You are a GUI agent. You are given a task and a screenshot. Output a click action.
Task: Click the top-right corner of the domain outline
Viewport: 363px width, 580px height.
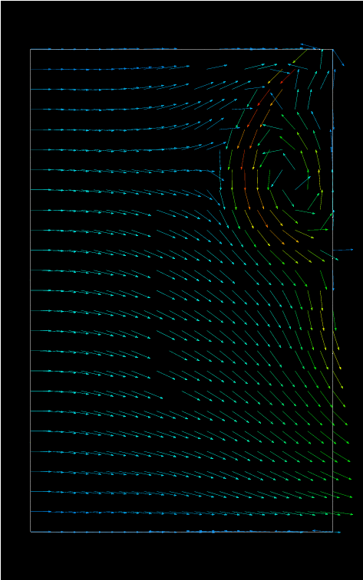tap(332, 49)
